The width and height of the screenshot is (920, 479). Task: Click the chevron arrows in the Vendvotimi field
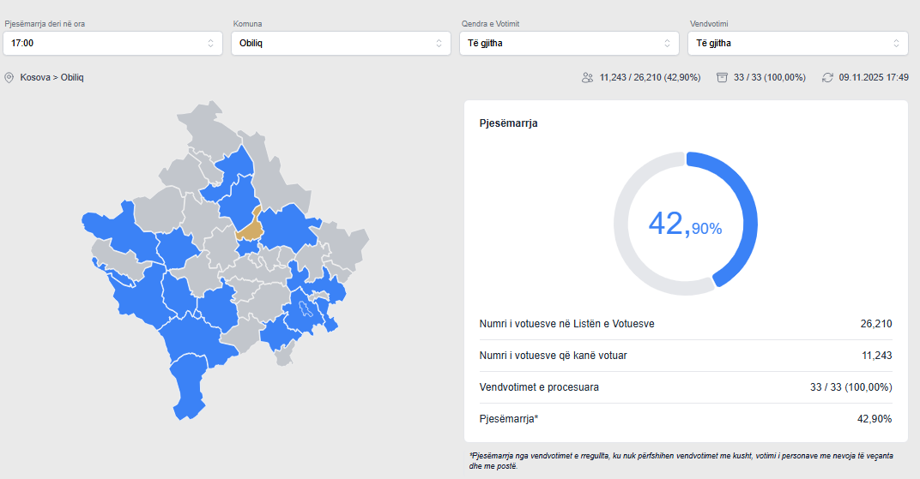click(x=896, y=43)
